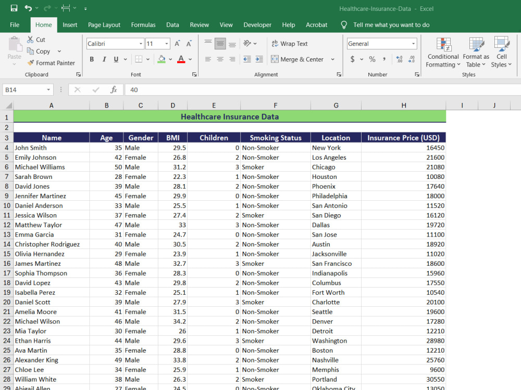Click the Bottom Align icon
Image resolution: width=521 pixels, height=390 pixels.
pyautogui.click(x=232, y=44)
